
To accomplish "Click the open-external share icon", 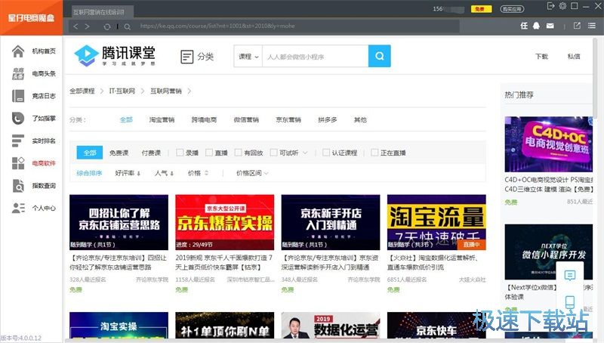I will click(577, 26).
